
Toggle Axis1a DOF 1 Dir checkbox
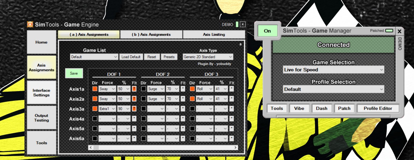pyautogui.click(x=95, y=89)
